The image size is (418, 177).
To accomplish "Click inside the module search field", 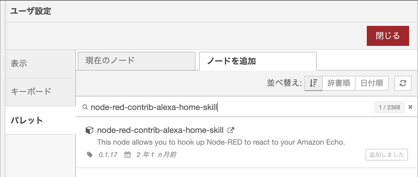I will [230, 107].
